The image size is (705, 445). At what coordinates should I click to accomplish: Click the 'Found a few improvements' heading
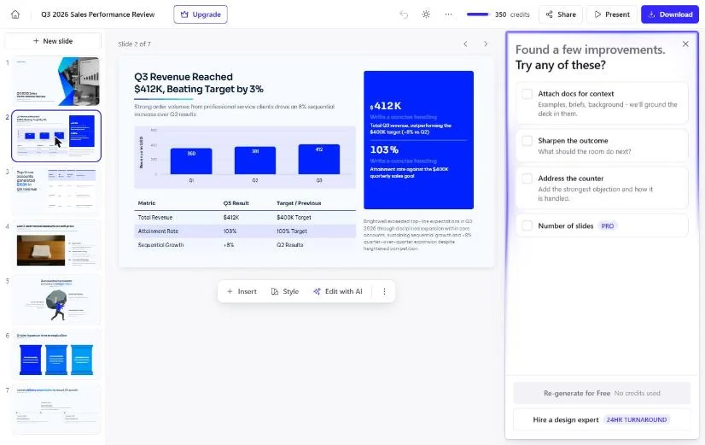tap(590, 50)
